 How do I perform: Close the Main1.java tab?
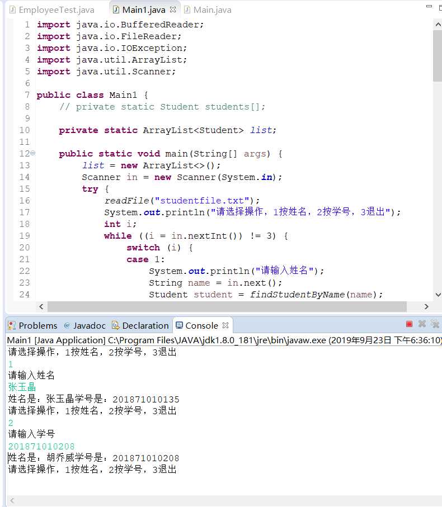pos(173,10)
